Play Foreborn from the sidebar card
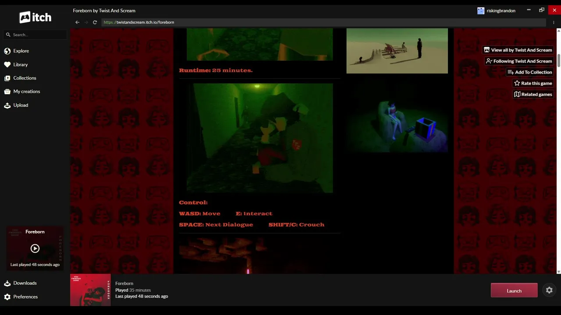561x315 pixels. pyautogui.click(x=35, y=248)
